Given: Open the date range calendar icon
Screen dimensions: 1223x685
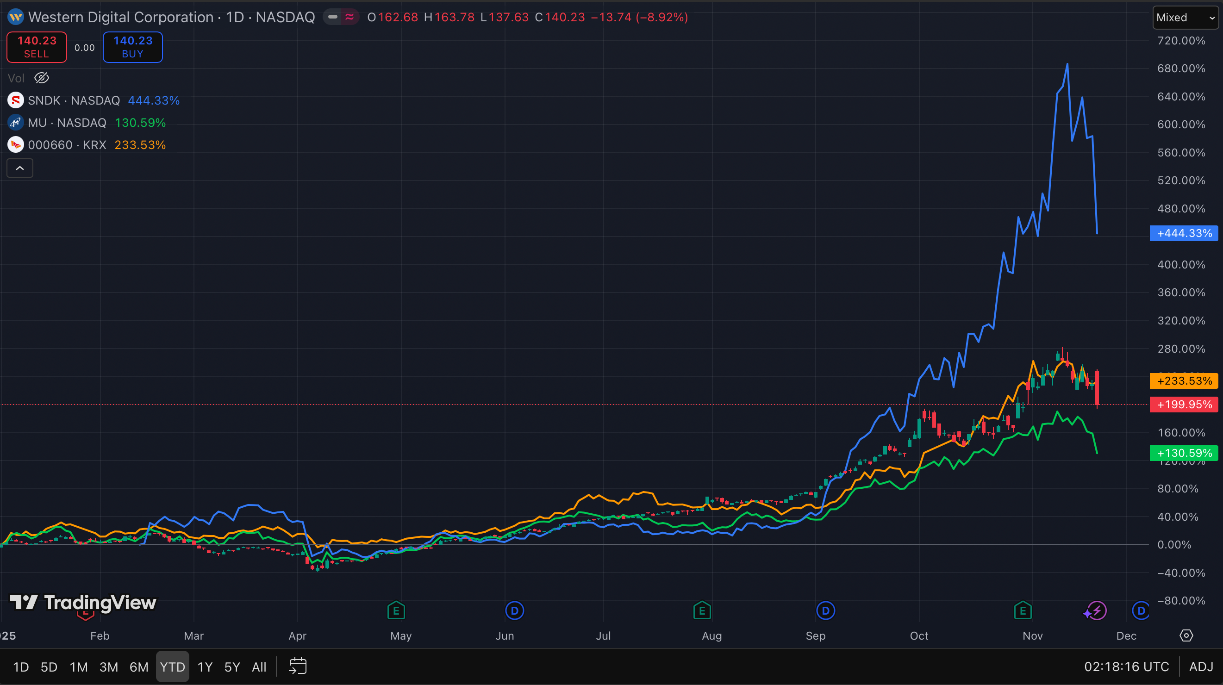Looking at the screenshot, I should [298, 666].
